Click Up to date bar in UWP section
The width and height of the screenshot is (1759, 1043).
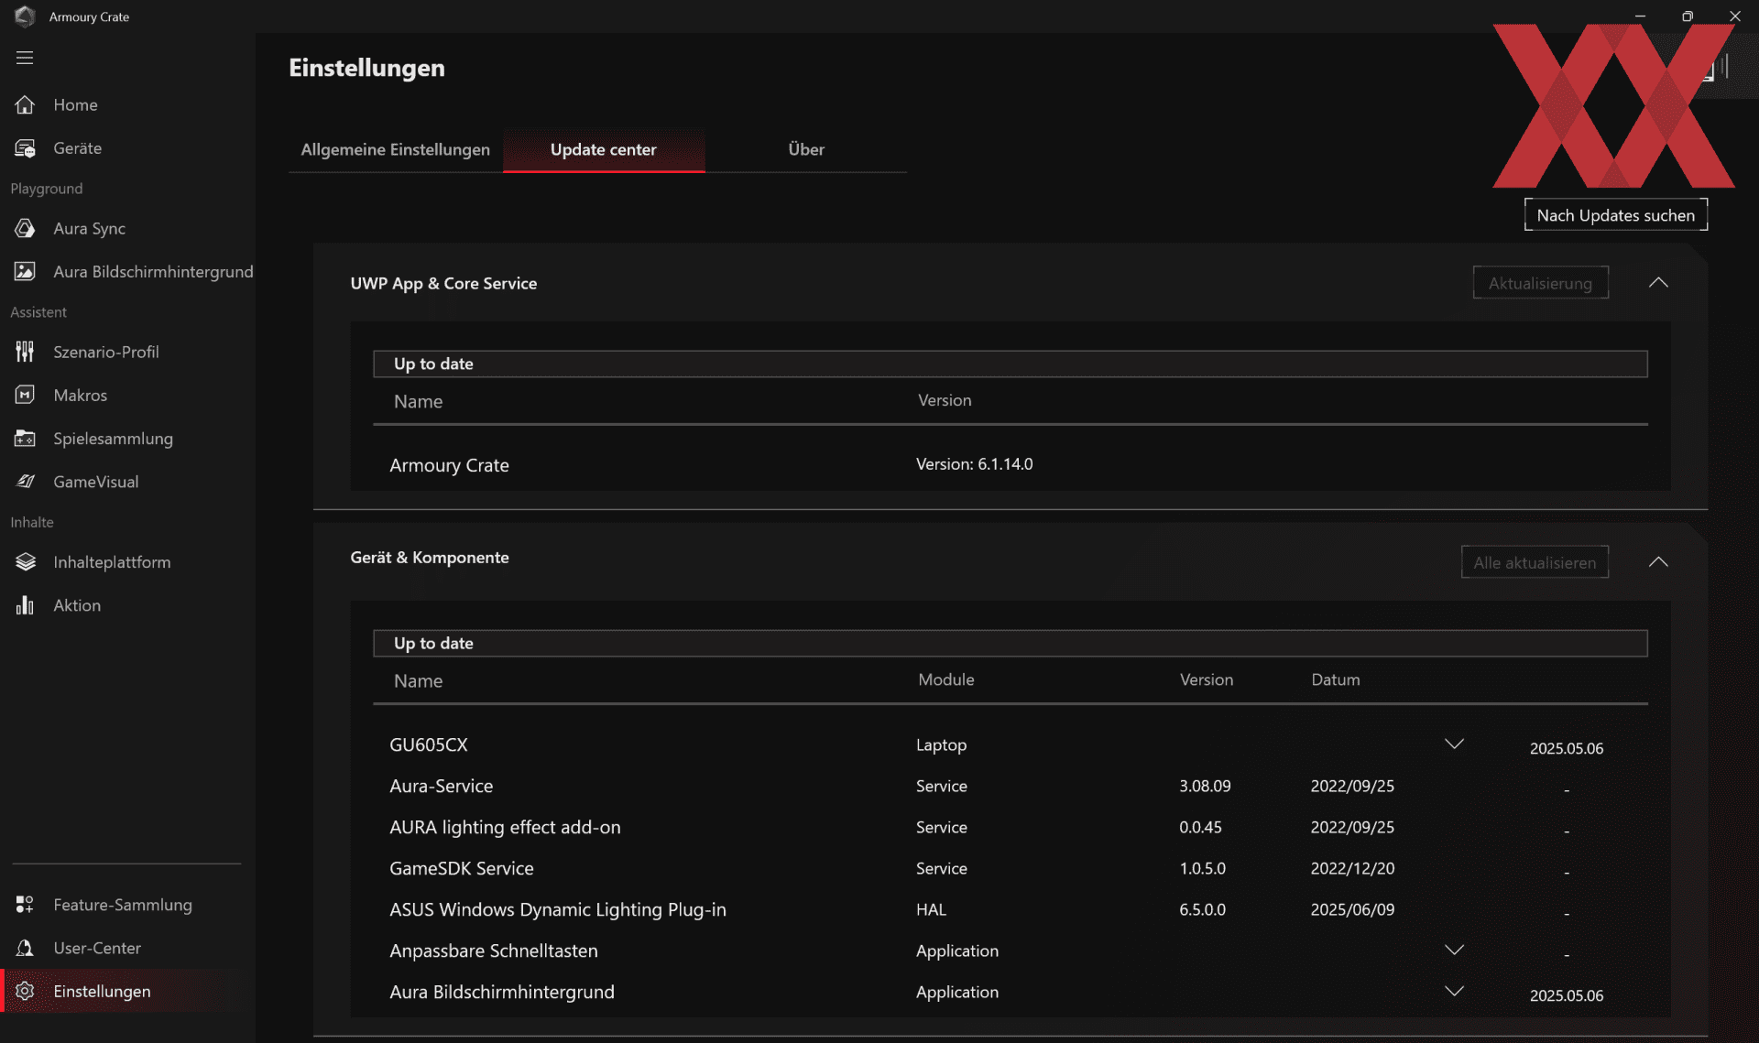1010,364
